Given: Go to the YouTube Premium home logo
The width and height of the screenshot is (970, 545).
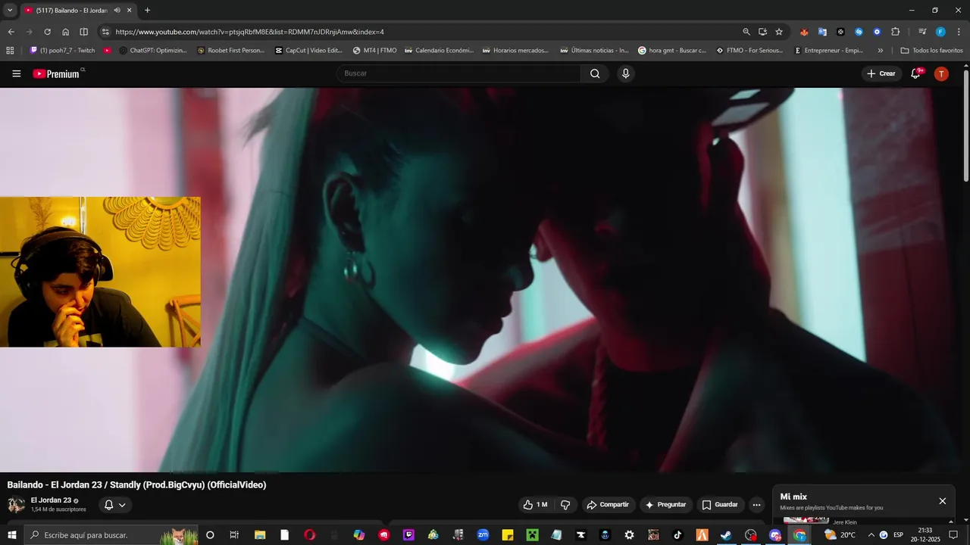Looking at the screenshot, I should (56, 73).
